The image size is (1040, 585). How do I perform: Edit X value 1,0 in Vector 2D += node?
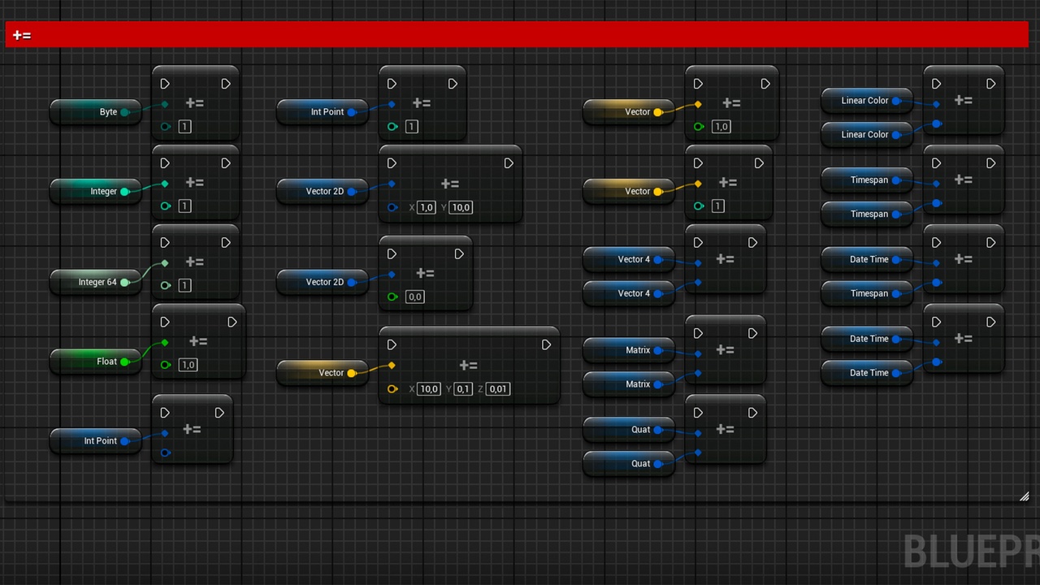click(427, 208)
